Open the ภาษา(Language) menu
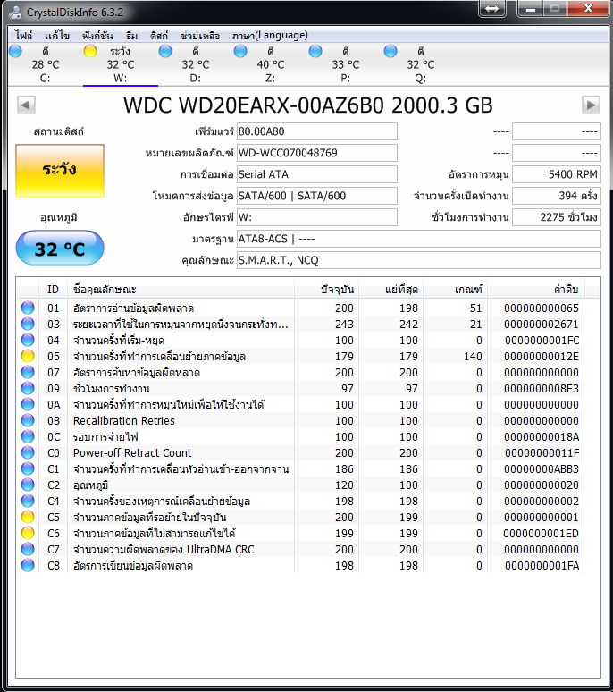The height and width of the screenshot is (692, 613). (x=270, y=35)
